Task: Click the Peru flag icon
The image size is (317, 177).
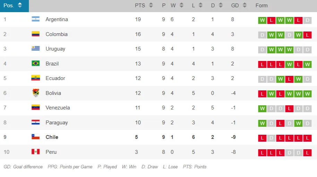Action: tap(35, 152)
